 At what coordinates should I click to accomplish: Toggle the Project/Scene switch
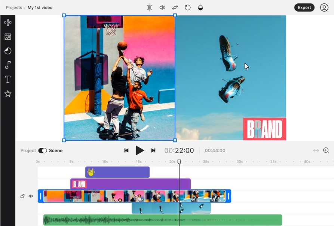(42, 150)
